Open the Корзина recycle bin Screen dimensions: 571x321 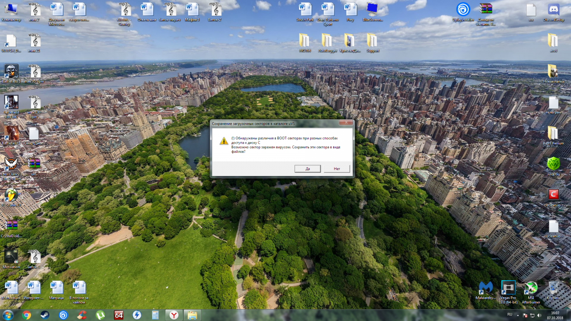coord(553,290)
